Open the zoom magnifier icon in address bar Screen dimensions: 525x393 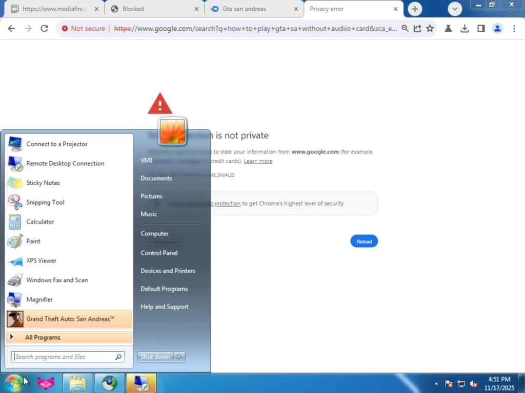(405, 29)
